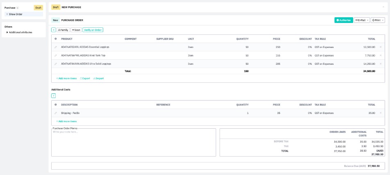The width and height of the screenshot is (390, 175).
Task: Click the Export link below products
Action: [85, 78]
